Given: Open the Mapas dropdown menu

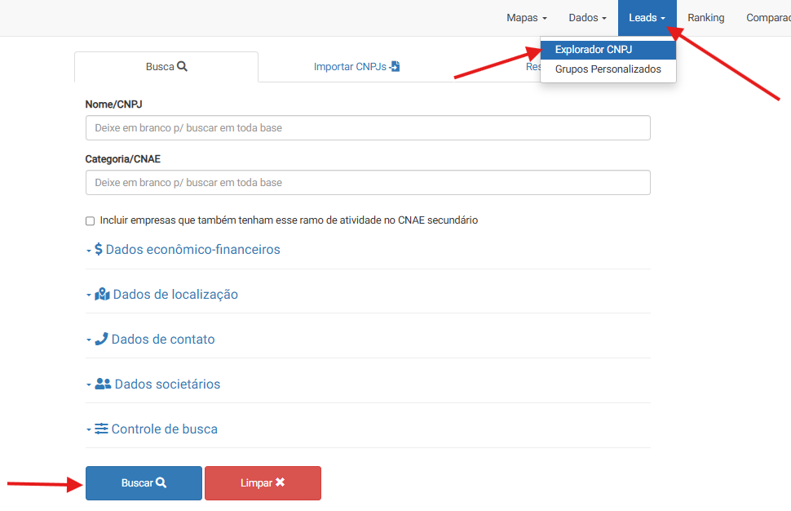Looking at the screenshot, I should (526, 18).
